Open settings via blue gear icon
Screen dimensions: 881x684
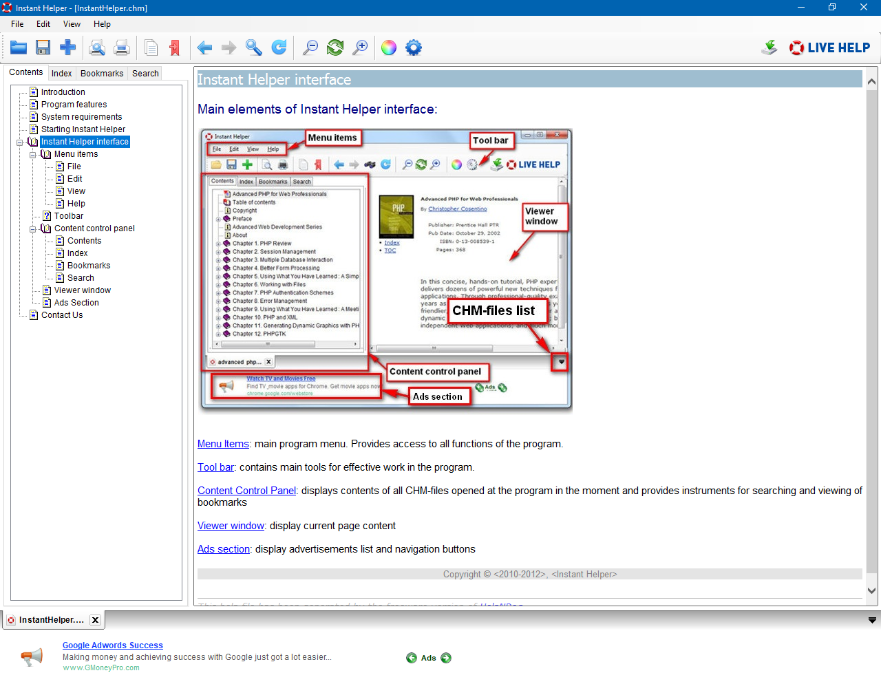[414, 47]
